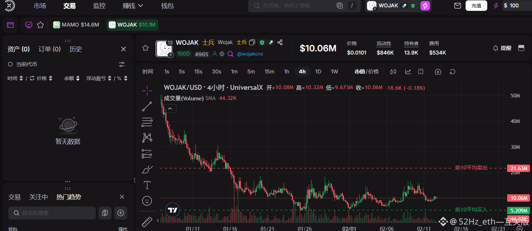
Task: Click the pill pump badge next to the shield
Action: pos(271,42)
